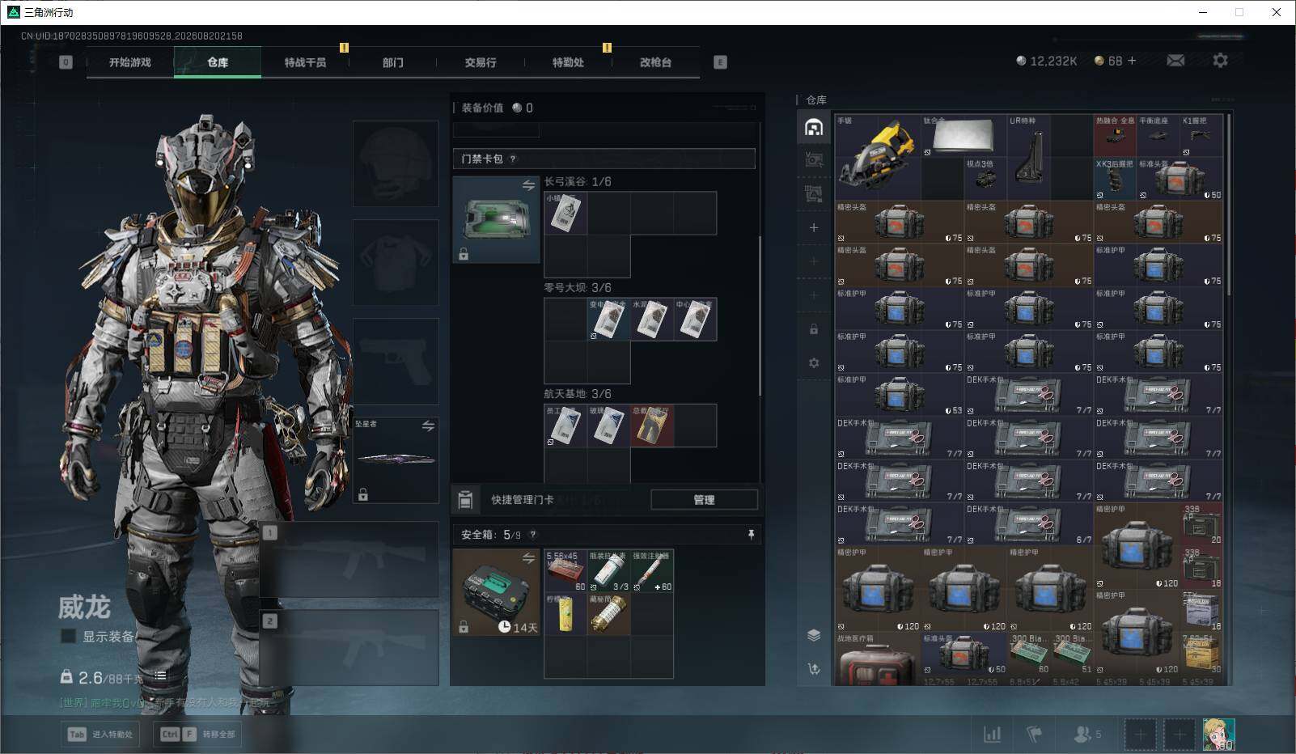Select the gold keycard under 航天基地
This screenshot has width=1296, height=754.
tap(652, 426)
